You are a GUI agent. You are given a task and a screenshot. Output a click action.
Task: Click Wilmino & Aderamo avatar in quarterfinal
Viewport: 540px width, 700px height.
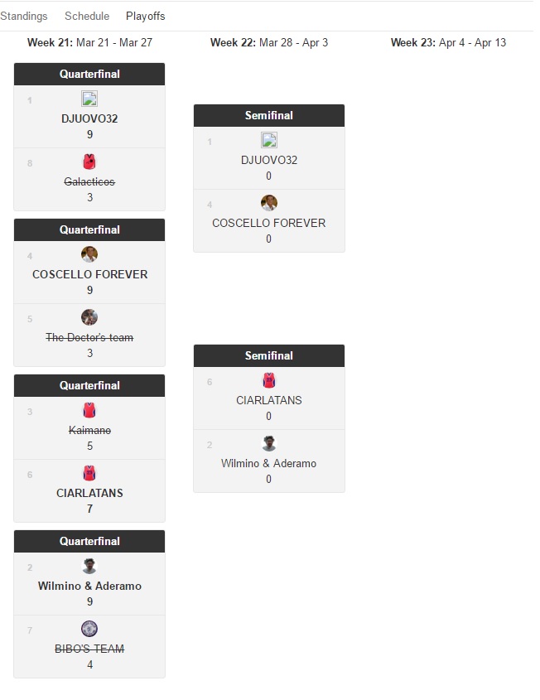click(89, 566)
